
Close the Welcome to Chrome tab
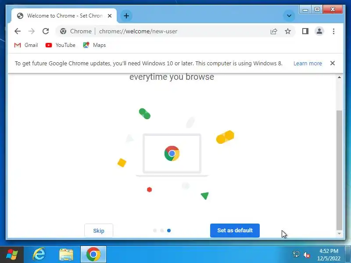109,16
